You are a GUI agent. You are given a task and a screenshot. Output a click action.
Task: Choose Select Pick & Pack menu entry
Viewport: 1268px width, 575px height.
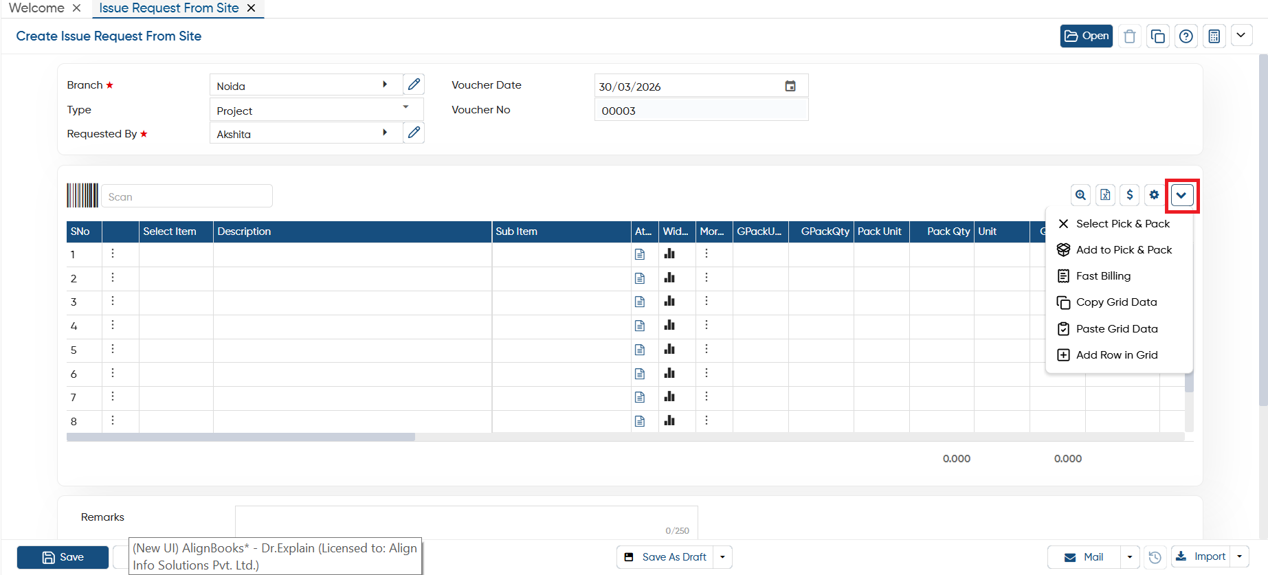(x=1119, y=224)
